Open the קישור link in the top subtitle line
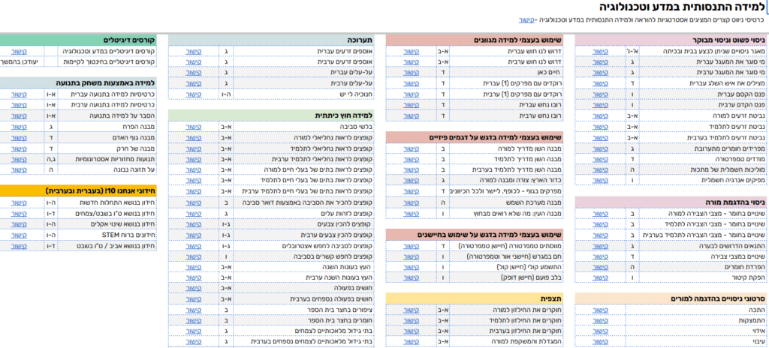This screenshot has height=348, width=769. (526, 20)
